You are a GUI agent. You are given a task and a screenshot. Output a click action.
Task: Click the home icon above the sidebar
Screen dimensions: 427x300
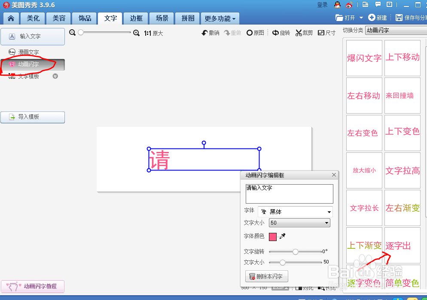coord(11,19)
